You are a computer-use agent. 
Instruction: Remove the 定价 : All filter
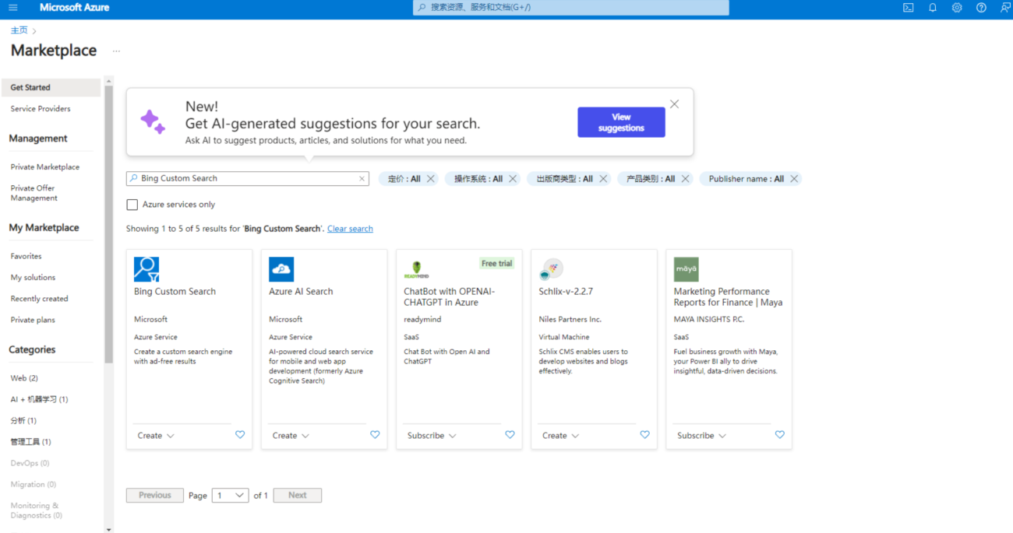(x=431, y=179)
